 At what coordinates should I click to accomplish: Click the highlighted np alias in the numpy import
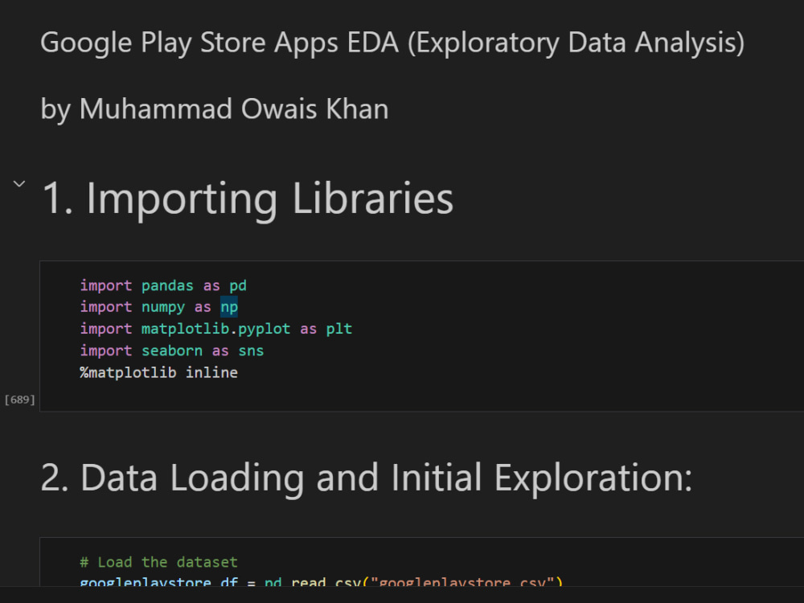[228, 307]
